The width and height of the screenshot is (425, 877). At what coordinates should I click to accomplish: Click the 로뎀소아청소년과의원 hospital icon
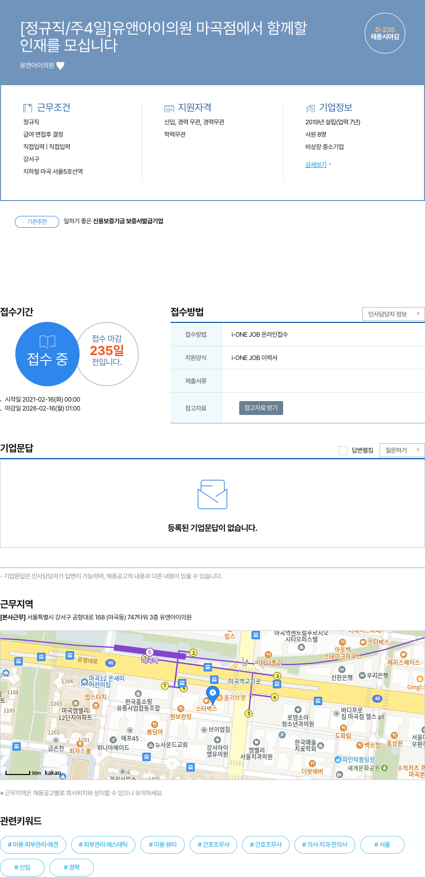coord(298,710)
